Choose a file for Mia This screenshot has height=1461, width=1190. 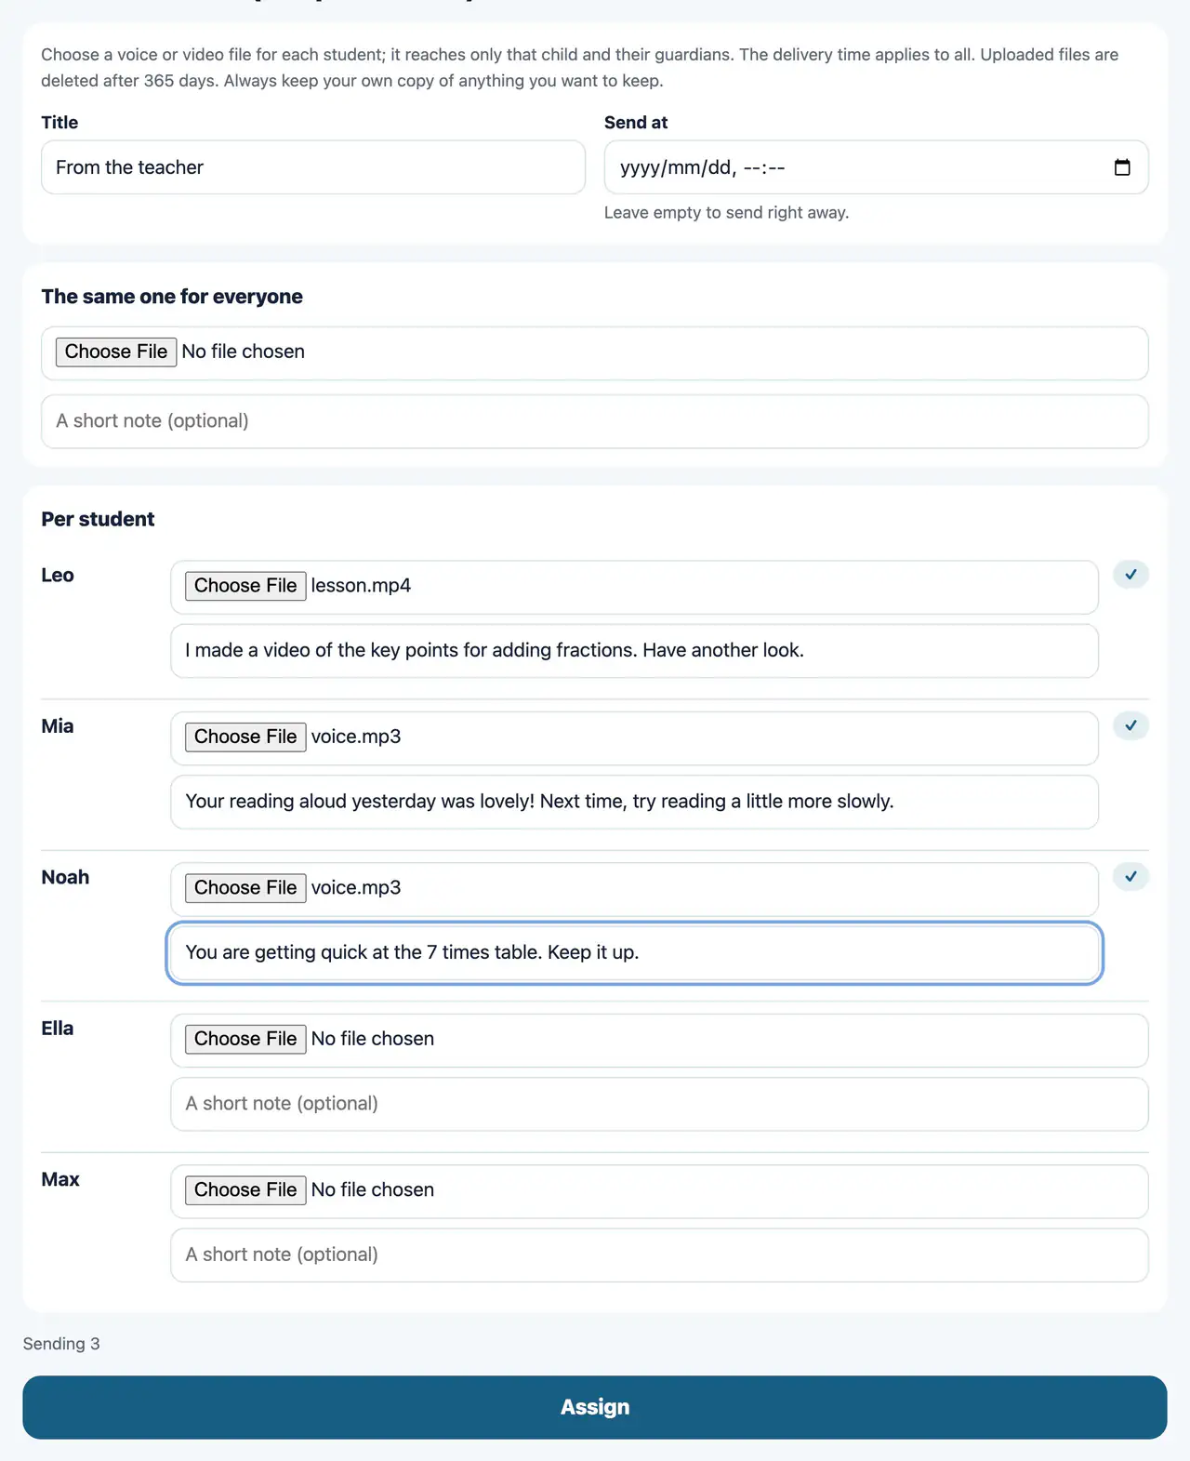(x=245, y=737)
